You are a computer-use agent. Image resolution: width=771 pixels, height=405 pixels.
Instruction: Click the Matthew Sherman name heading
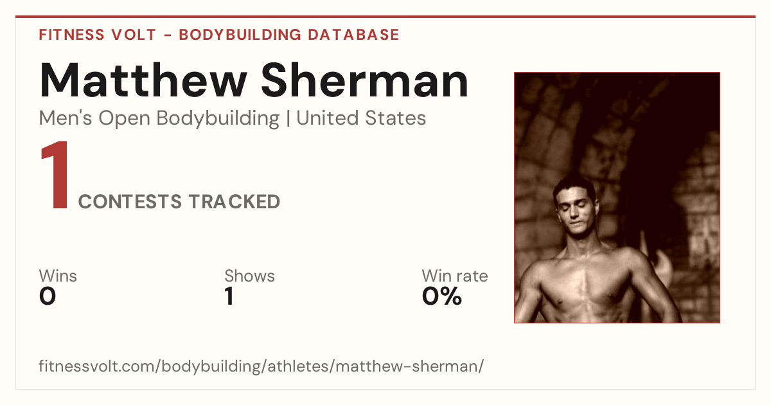(254, 80)
